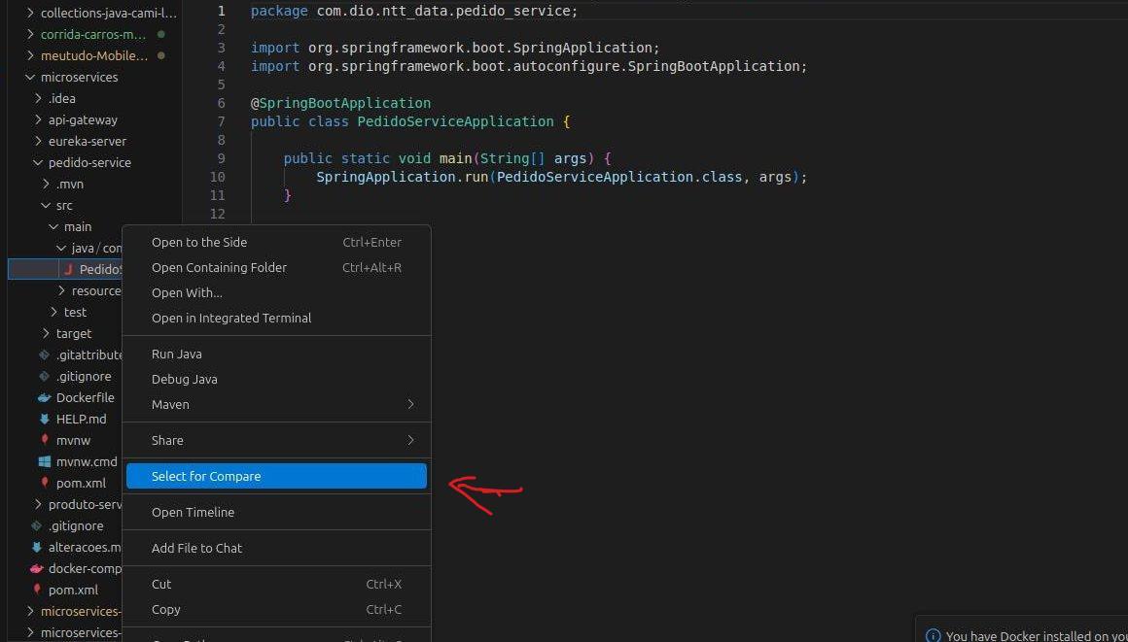Expand the api-gateway folder chevron

[x=38, y=120]
